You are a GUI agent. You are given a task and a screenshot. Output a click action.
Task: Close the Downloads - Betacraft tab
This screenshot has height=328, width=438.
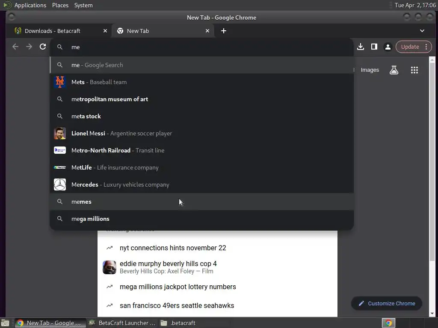(105, 31)
